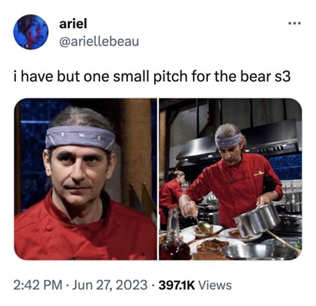
Task: Click the display name ariel
Action: pos(73,23)
